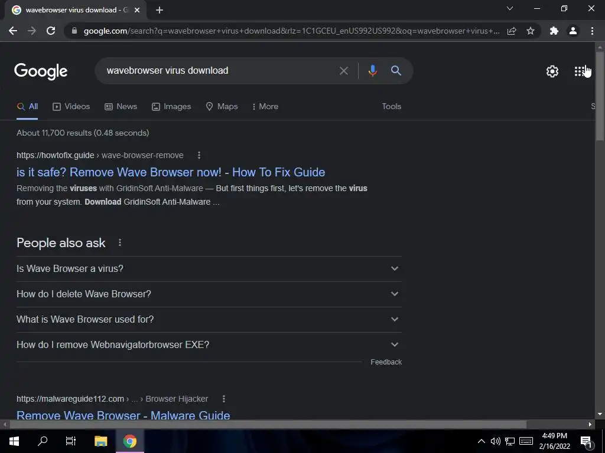
Task: Expand "What is Wave Browser used for?"
Action: [209, 319]
